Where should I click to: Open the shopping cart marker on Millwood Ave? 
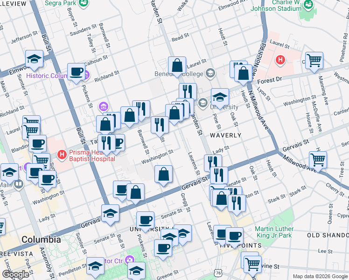pos(318,160)
